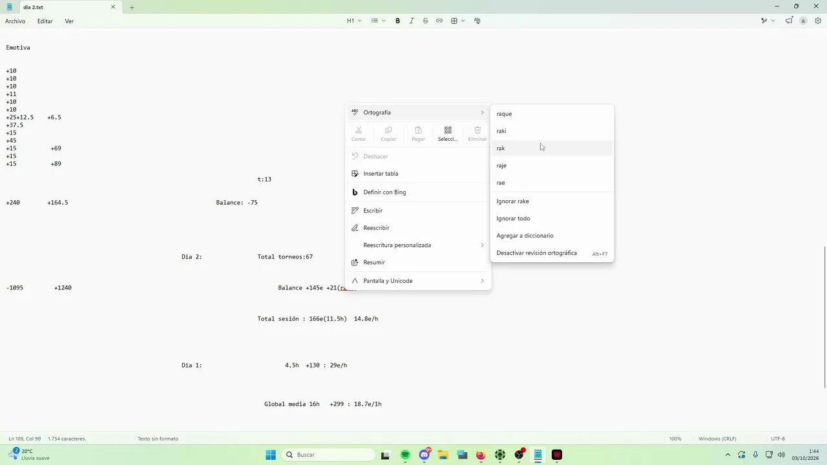Expand the list style dropdown
Viewport: 827px width, 465px height.
tap(379, 21)
